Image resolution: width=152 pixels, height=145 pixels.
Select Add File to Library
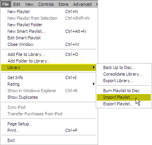49,54
